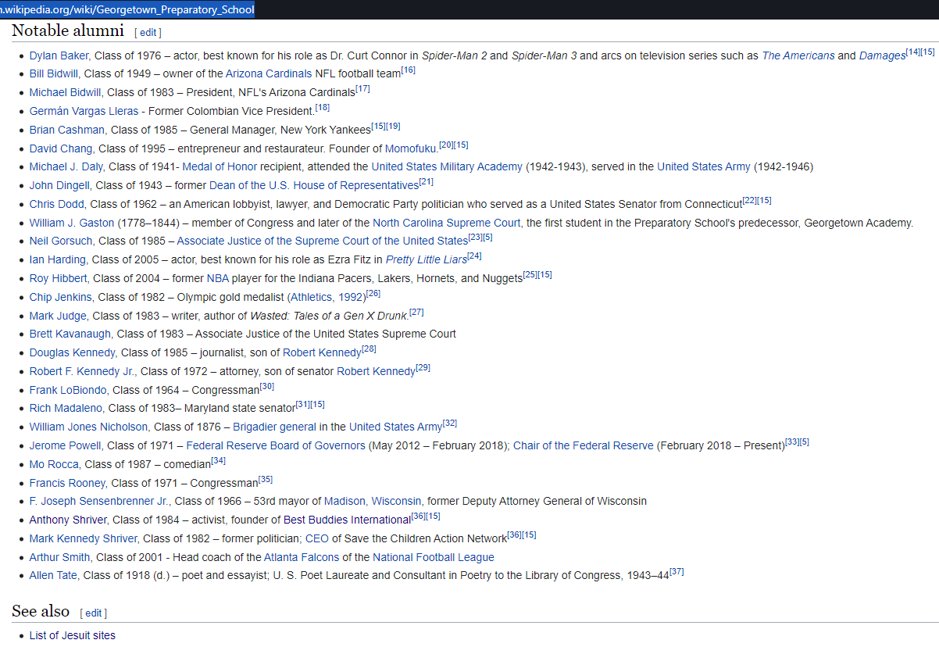Click footnote [37] after Allen Tate entry

(677, 572)
